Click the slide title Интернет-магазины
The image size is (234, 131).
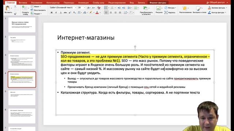click(x=86, y=37)
